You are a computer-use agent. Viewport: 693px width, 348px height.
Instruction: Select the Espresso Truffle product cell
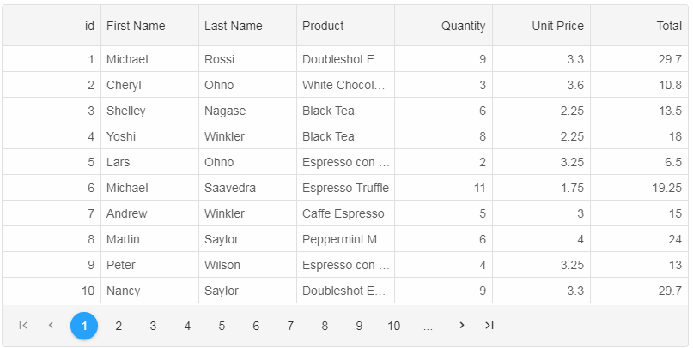click(x=345, y=188)
